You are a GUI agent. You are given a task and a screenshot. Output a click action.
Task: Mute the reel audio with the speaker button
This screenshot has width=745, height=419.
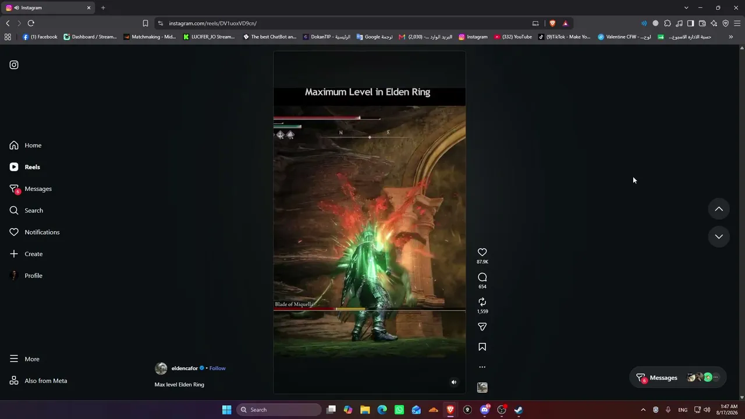point(454,382)
